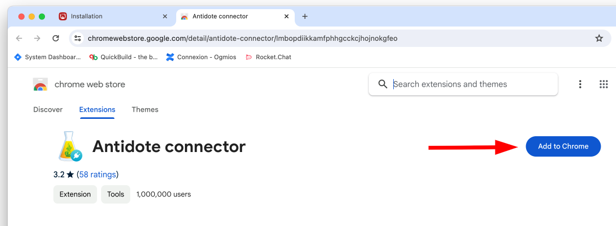Open the Google apps grid
This screenshot has height=226, width=616.
tap(603, 84)
